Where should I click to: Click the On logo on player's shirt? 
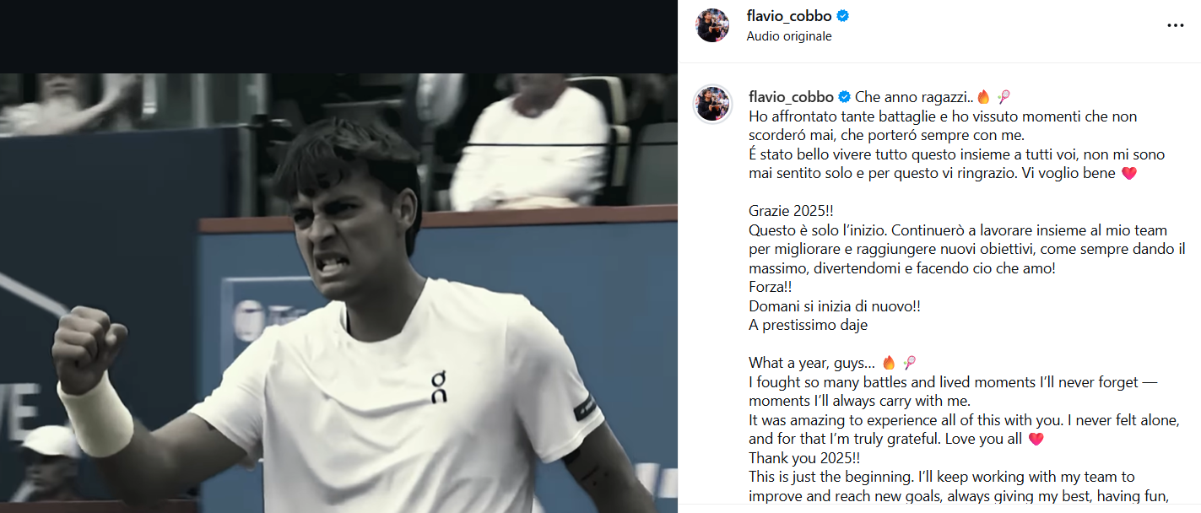(x=439, y=386)
